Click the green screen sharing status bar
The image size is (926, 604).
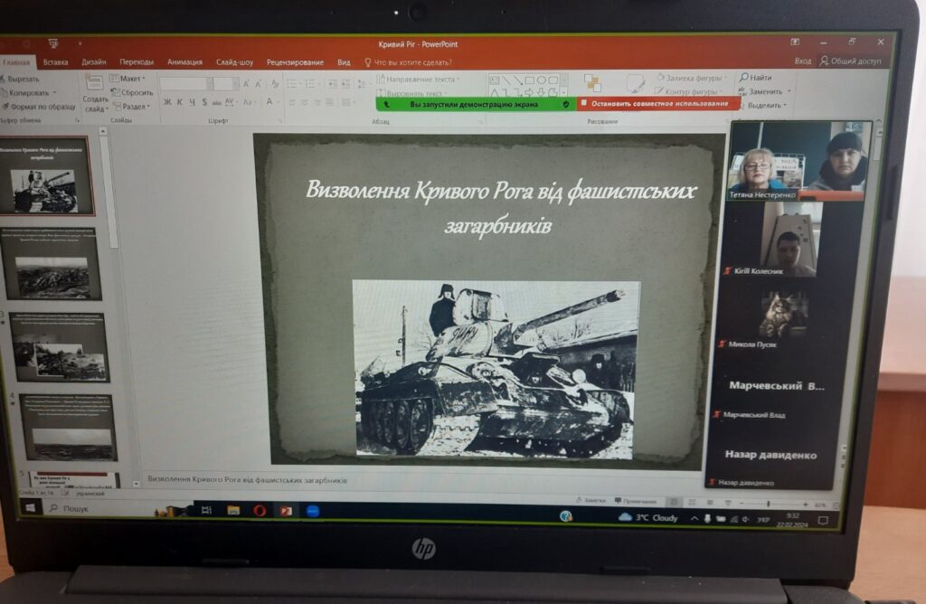(x=476, y=105)
